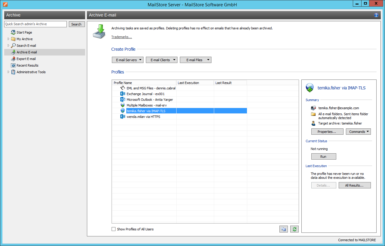
Task: Select Administrative Tools in the tree
Action: pos(31,72)
